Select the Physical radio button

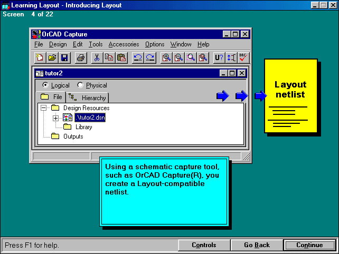[80, 85]
